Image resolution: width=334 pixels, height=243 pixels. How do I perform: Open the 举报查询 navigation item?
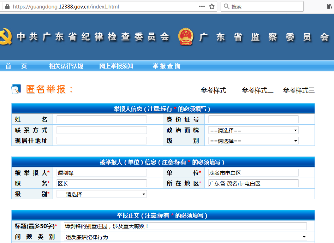(x=166, y=66)
